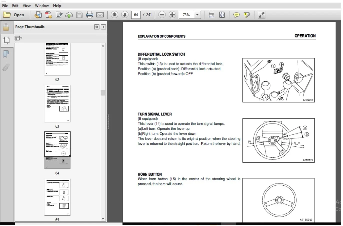Click the EXPLANATION OF COMPONENTS header text

161,36
